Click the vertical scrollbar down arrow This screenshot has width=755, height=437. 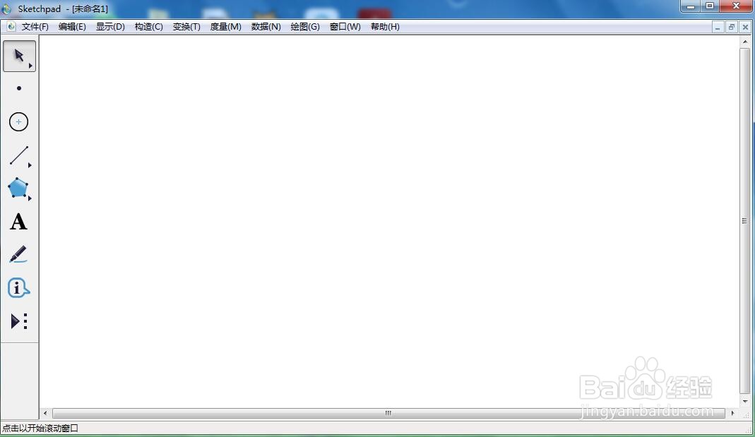pos(745,401)
